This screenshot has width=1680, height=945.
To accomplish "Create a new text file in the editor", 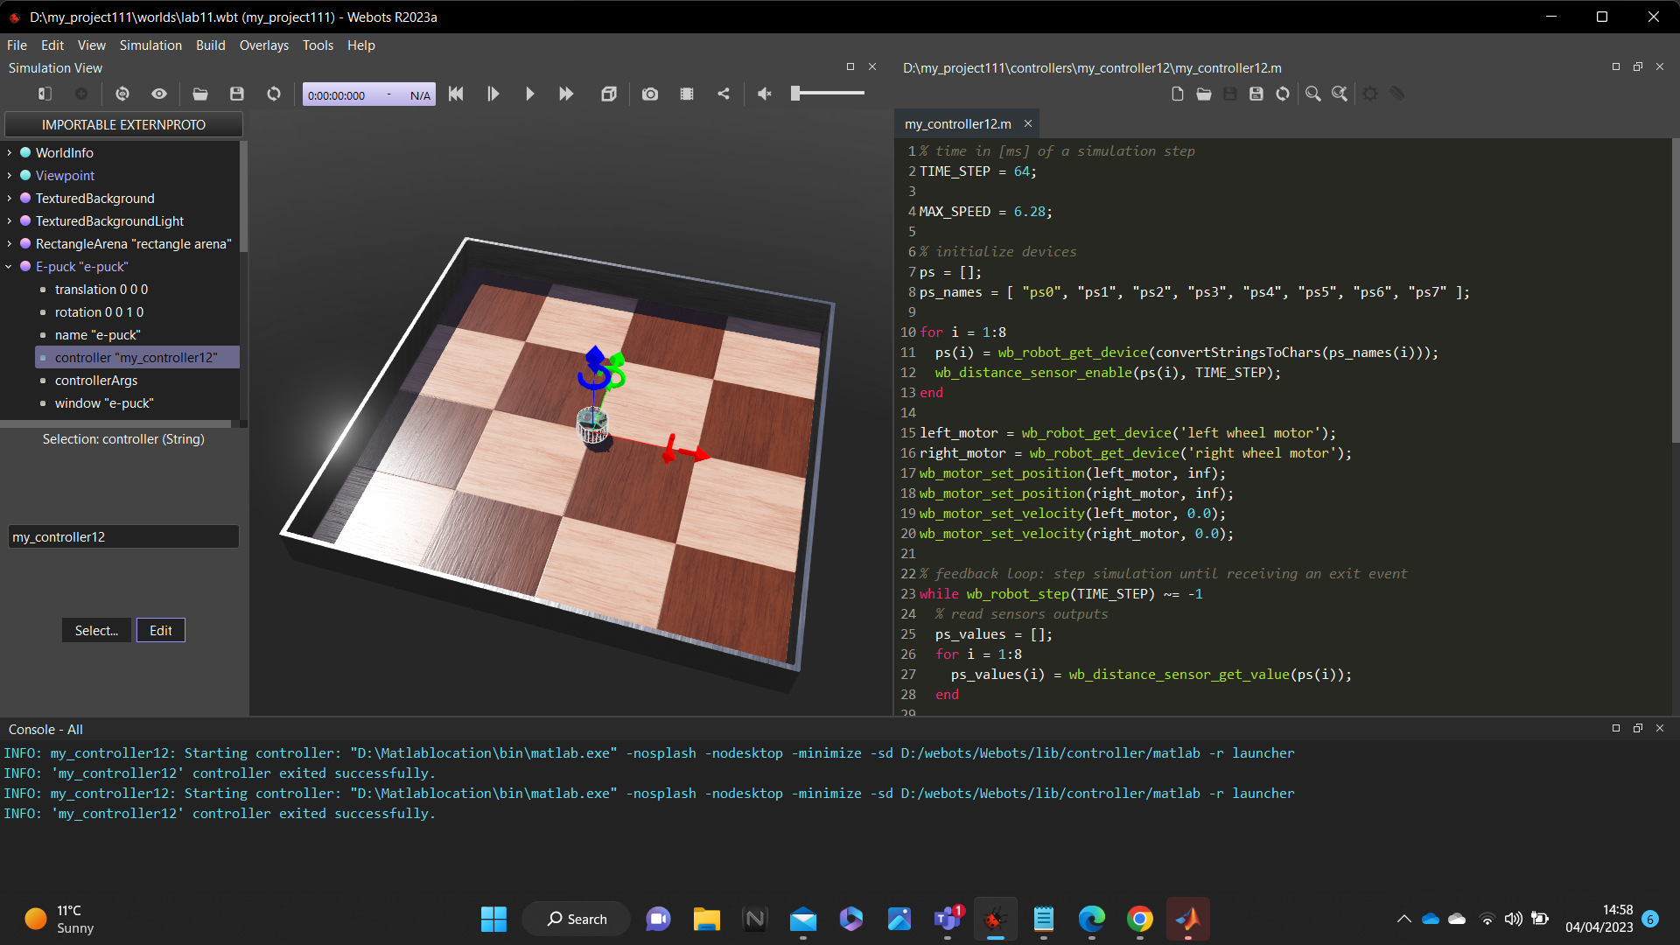I will 1178,94.
